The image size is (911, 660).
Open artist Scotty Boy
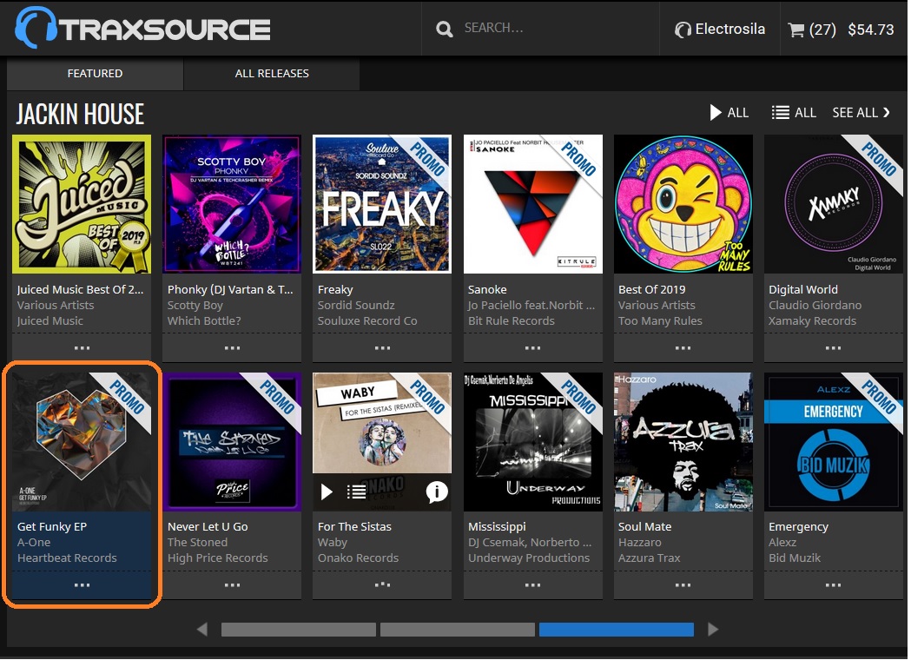coord(195,305)
